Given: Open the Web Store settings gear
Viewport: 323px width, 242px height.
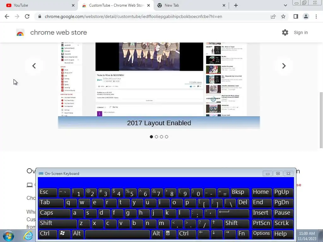Looking at the screenshot, I should coord(285,32).
